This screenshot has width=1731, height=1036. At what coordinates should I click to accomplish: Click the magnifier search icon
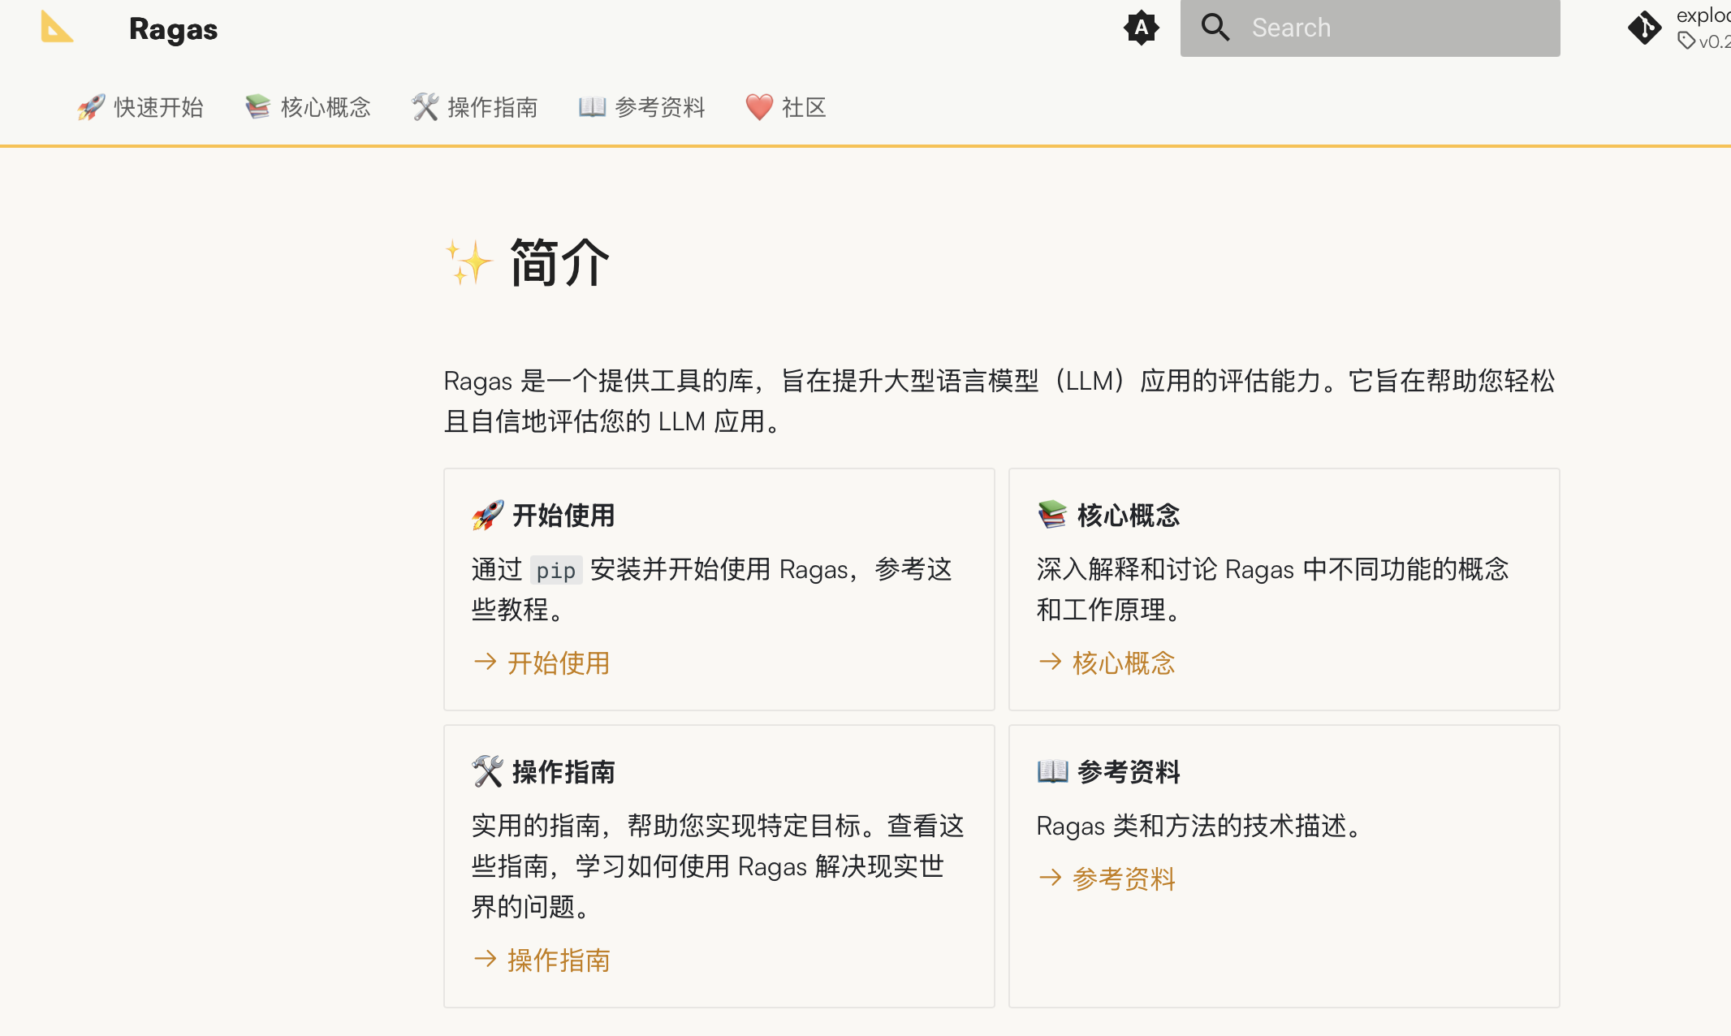[1215, 28]
